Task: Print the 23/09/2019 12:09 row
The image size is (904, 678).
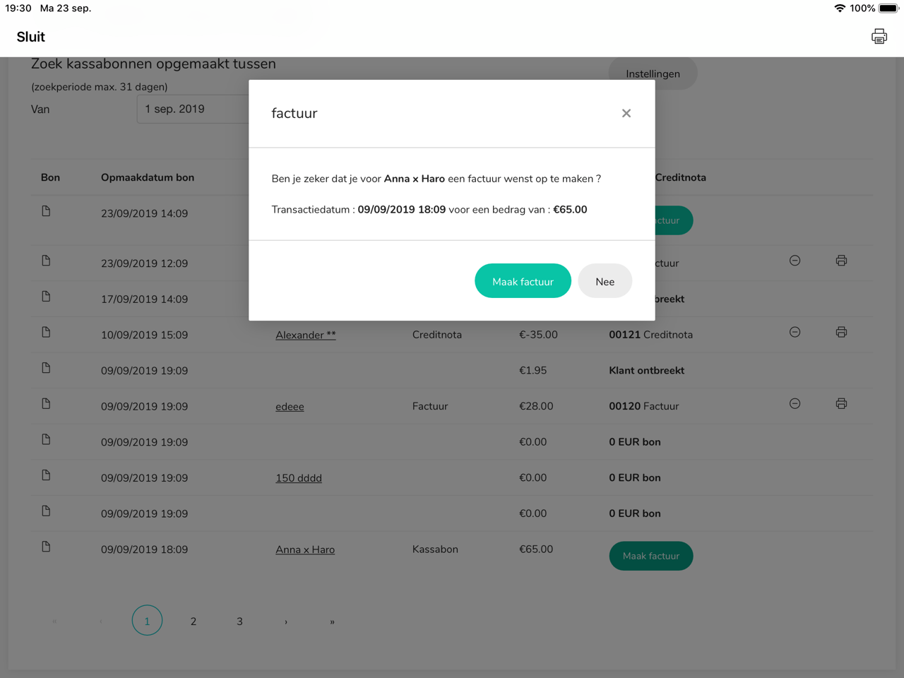Action: click(841, 261)
